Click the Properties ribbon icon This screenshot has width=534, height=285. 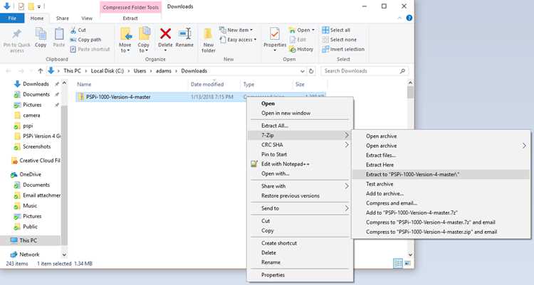[x=275, y=33]
